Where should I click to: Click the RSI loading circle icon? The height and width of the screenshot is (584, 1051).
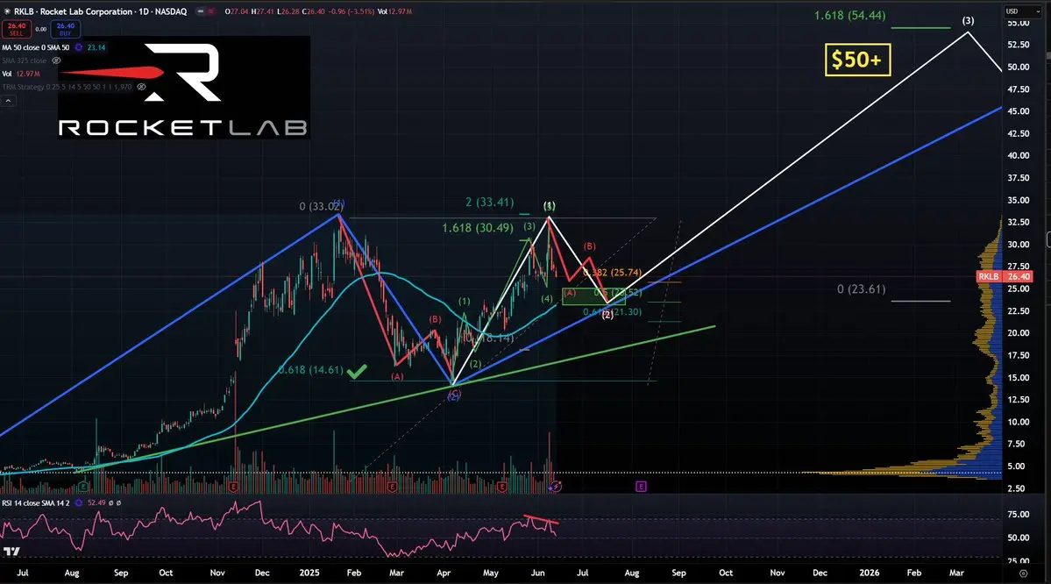pyautogui.click(x=78, y=502)
